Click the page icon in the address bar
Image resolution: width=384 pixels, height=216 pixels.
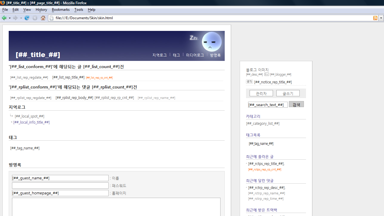coord(51,18)
